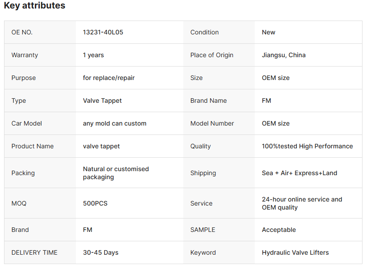
Task: Click the Acceptable sample value
Action: tap(279, 230)
